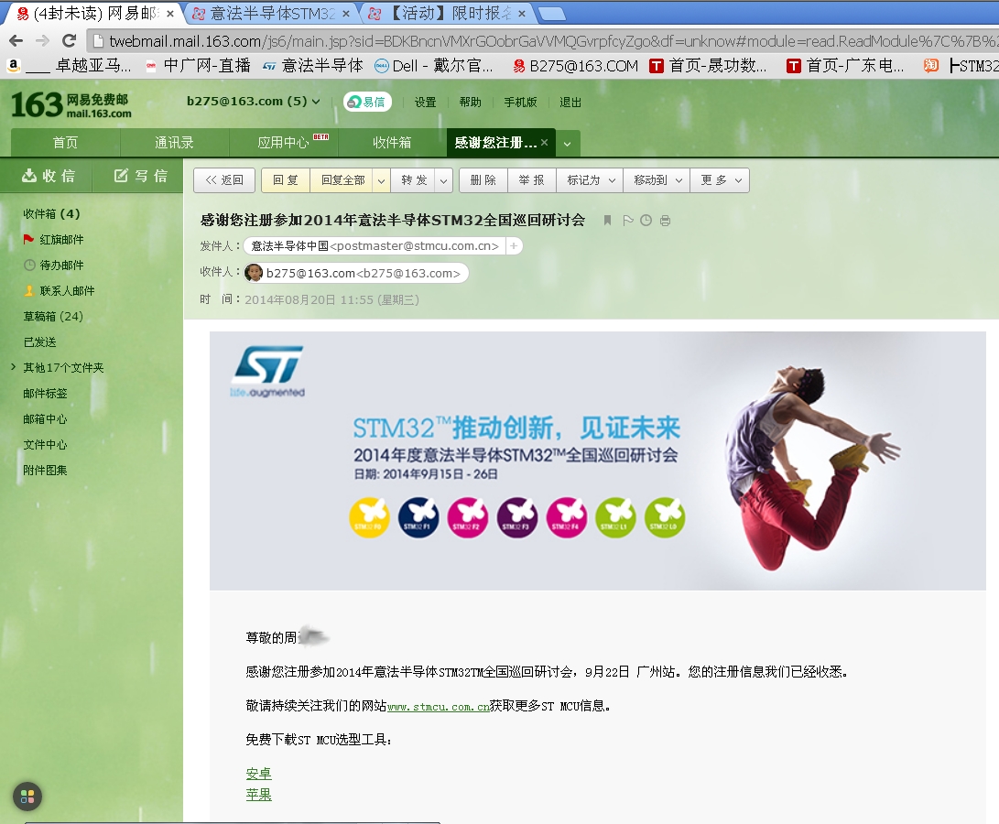The image size is (999, 824).
Task: Click the ST logo in the banner
Action: pyautogui.click(x=267, y=372)
